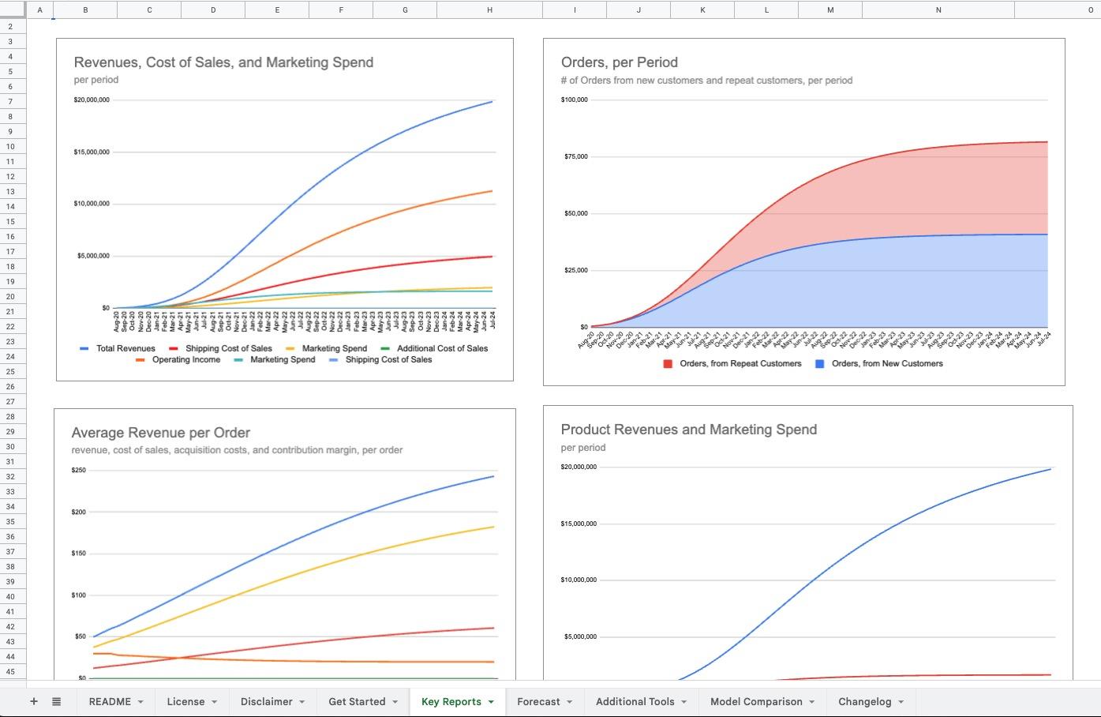The width and height of the screenshot is (1101, 717).
Task: Add a new sheet using the plus icon
Action: [x=34, y=701]
